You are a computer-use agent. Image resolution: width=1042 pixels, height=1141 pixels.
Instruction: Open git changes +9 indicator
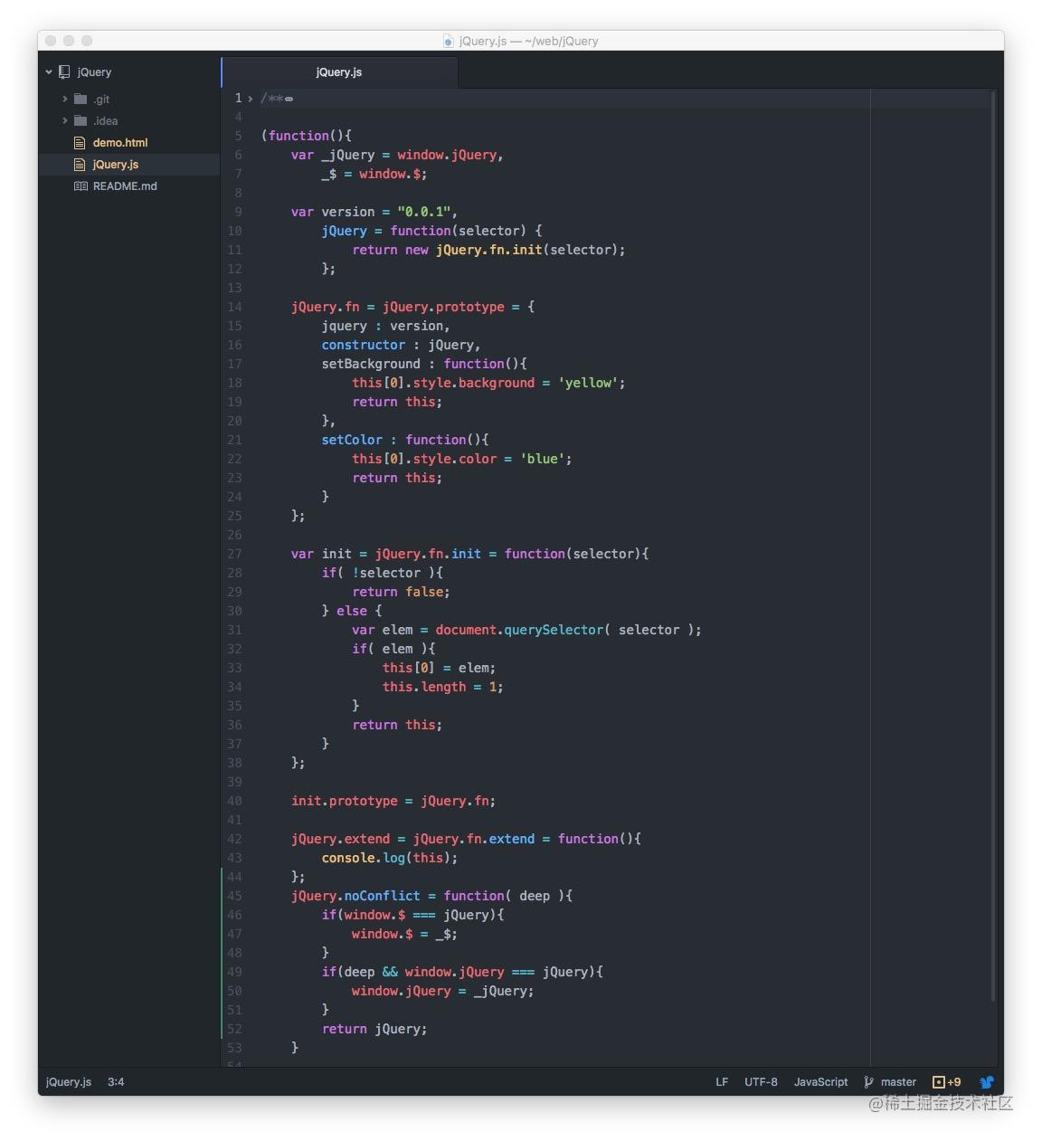[x=947, y=1081]
